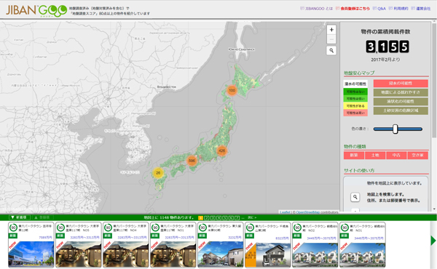Go to results page 1
Screen dimensions: 437x269
click(x=200, y=218)
